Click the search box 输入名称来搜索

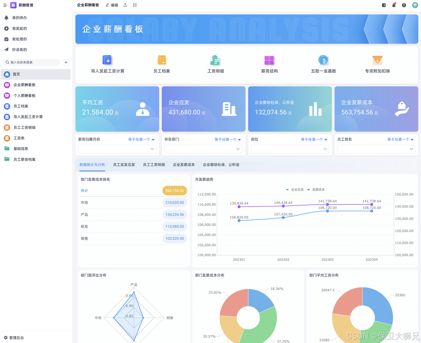coord(32,62)
